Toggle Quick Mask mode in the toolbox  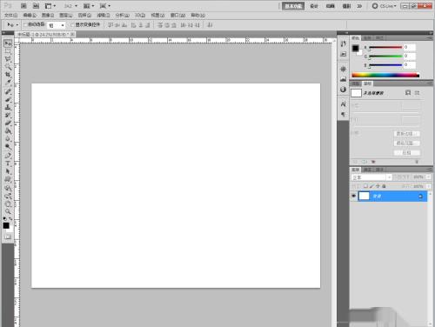point(8,237)
